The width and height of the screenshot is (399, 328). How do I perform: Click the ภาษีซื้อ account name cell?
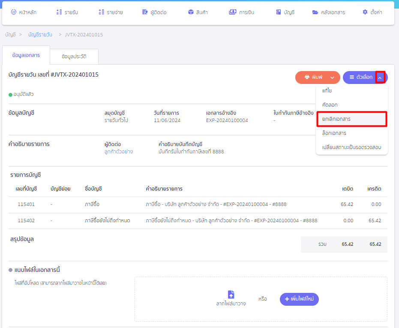point(92,204)
